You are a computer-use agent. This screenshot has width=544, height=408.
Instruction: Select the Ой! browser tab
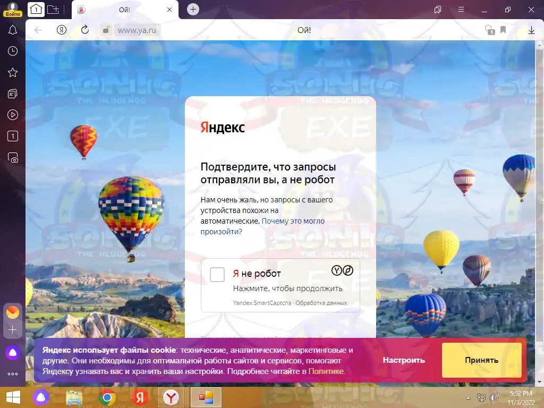tap(124, 10)
